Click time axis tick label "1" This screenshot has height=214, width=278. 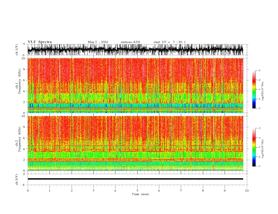coord(49,191)
